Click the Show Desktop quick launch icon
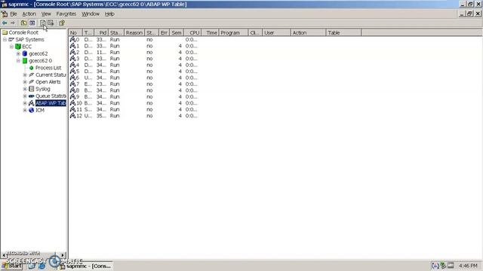The image size is (483, 271). coord(32,266)
